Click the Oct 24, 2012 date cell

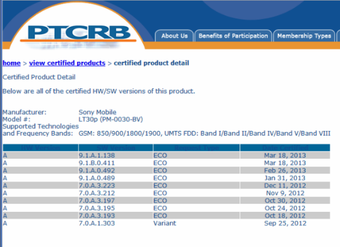[x=285, y=208]
